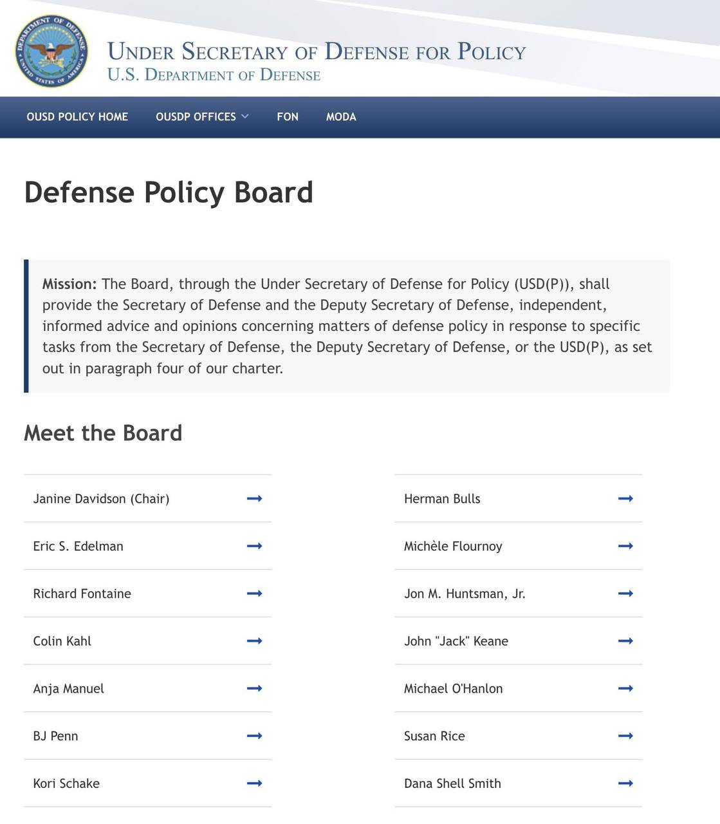Go to the FON navigation item
This screenshot has width=720, height=824.
[x=288, y=117]
